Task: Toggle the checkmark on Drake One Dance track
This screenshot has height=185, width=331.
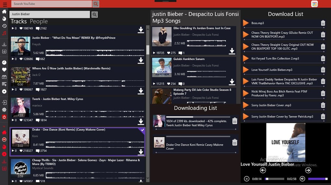Action: [142, 130]
